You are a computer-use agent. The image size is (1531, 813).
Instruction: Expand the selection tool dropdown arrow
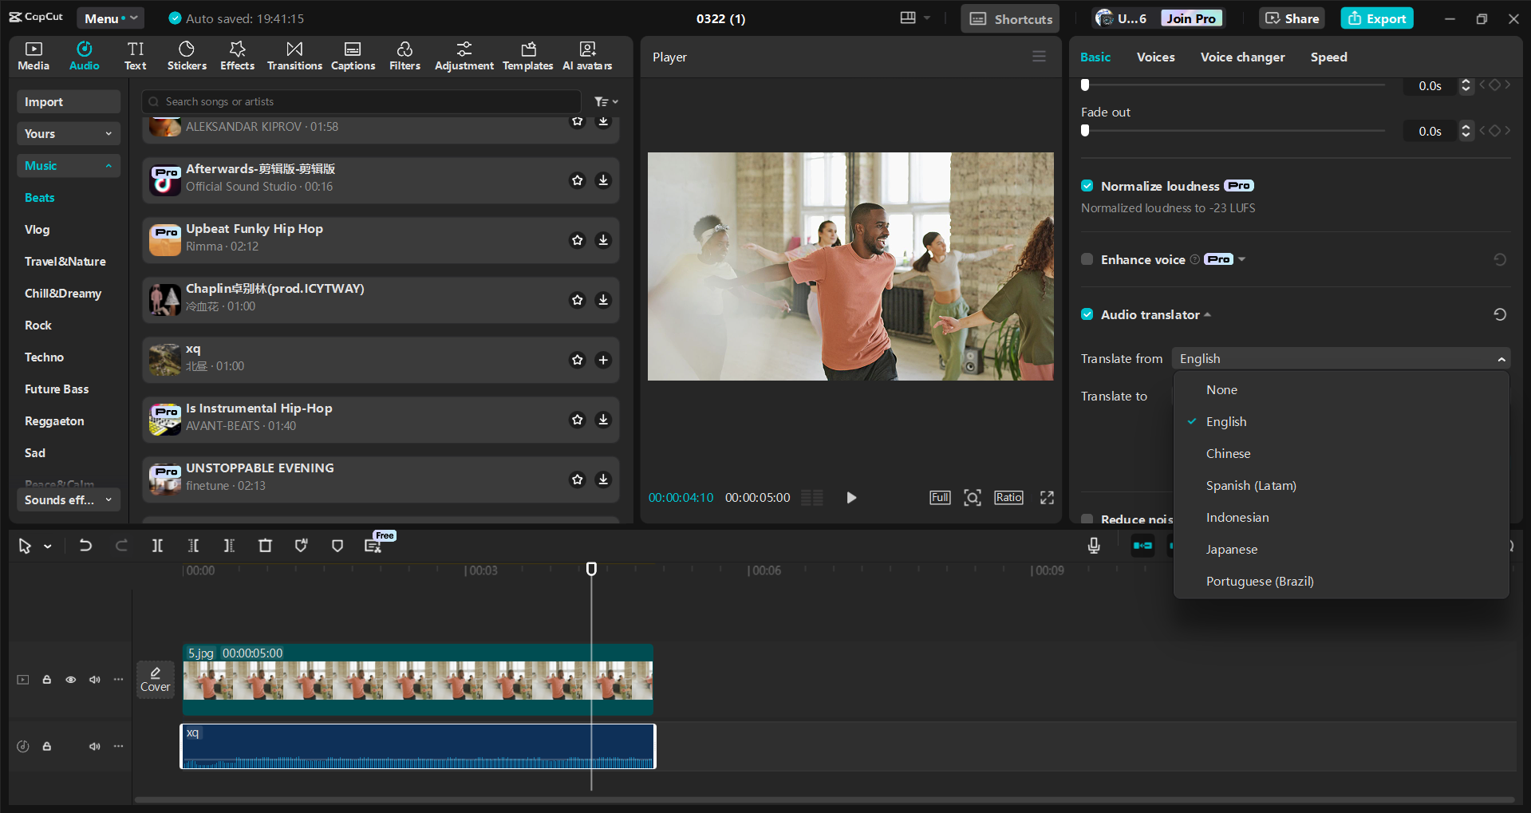[x=48, y=547]
